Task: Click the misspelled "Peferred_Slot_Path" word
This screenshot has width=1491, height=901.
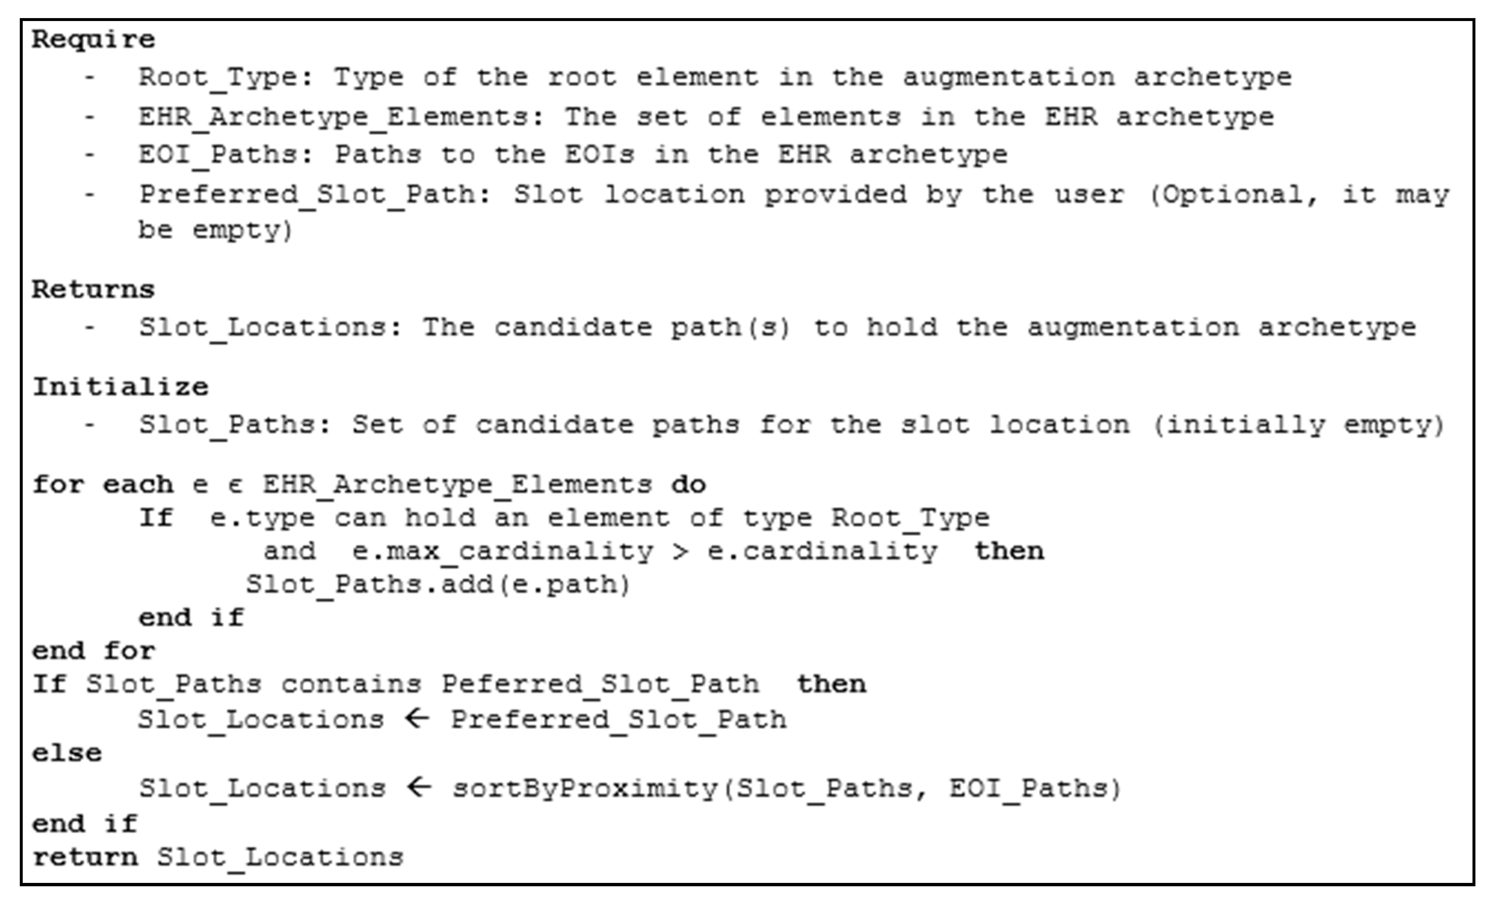Action: [x=600, y=684]
